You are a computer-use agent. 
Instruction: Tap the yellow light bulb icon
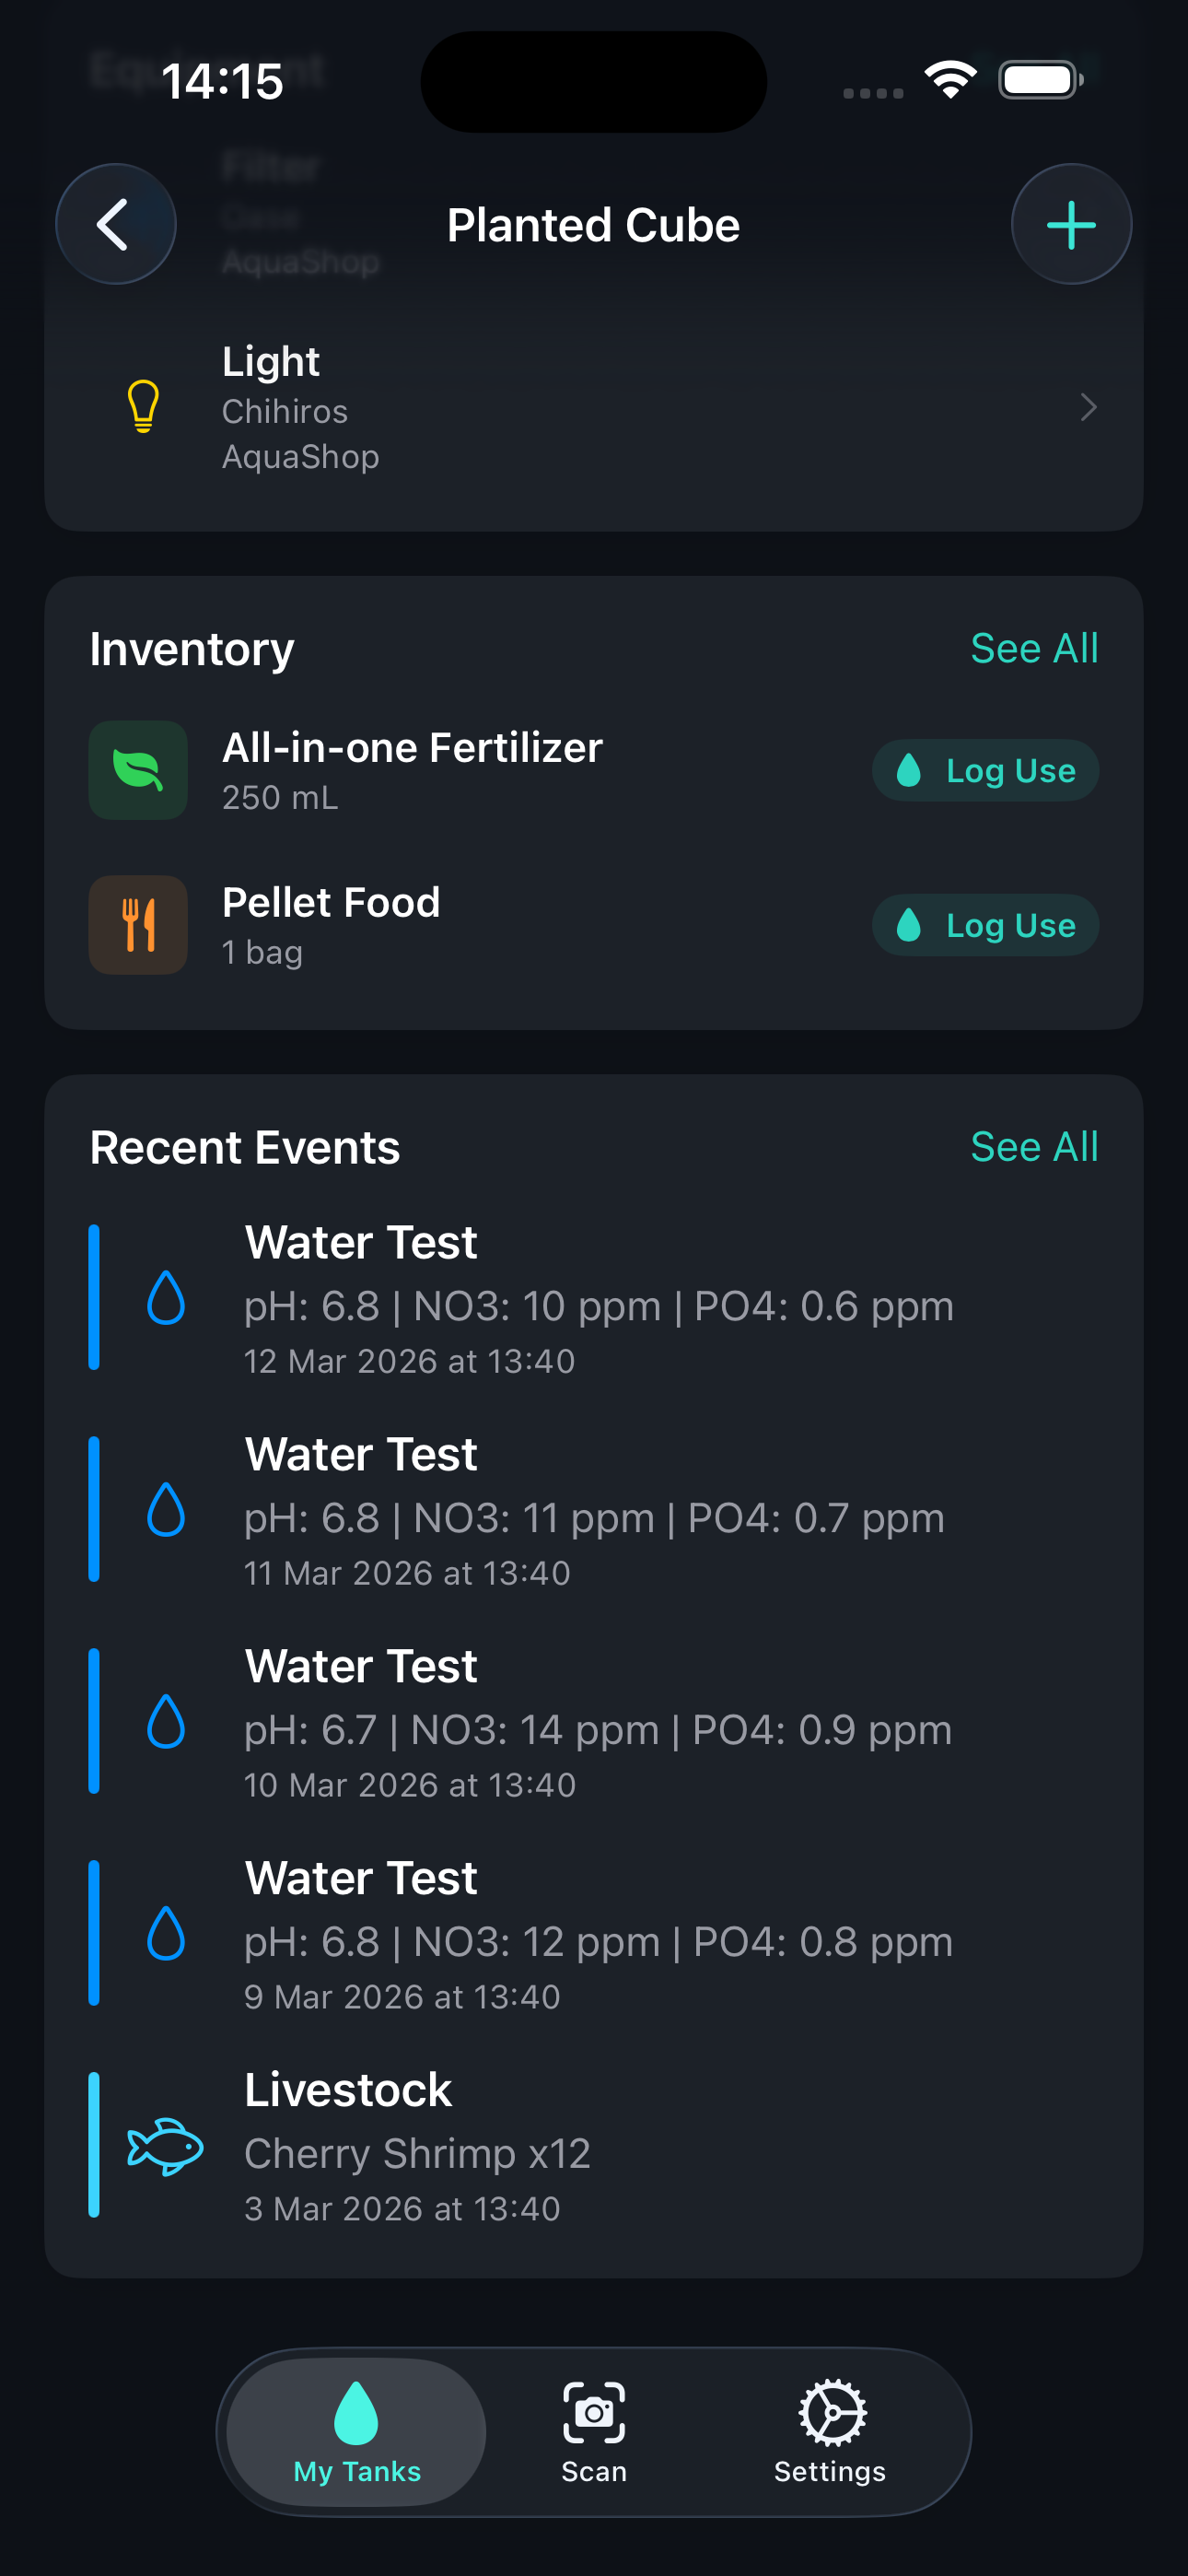tap(144, 406)
